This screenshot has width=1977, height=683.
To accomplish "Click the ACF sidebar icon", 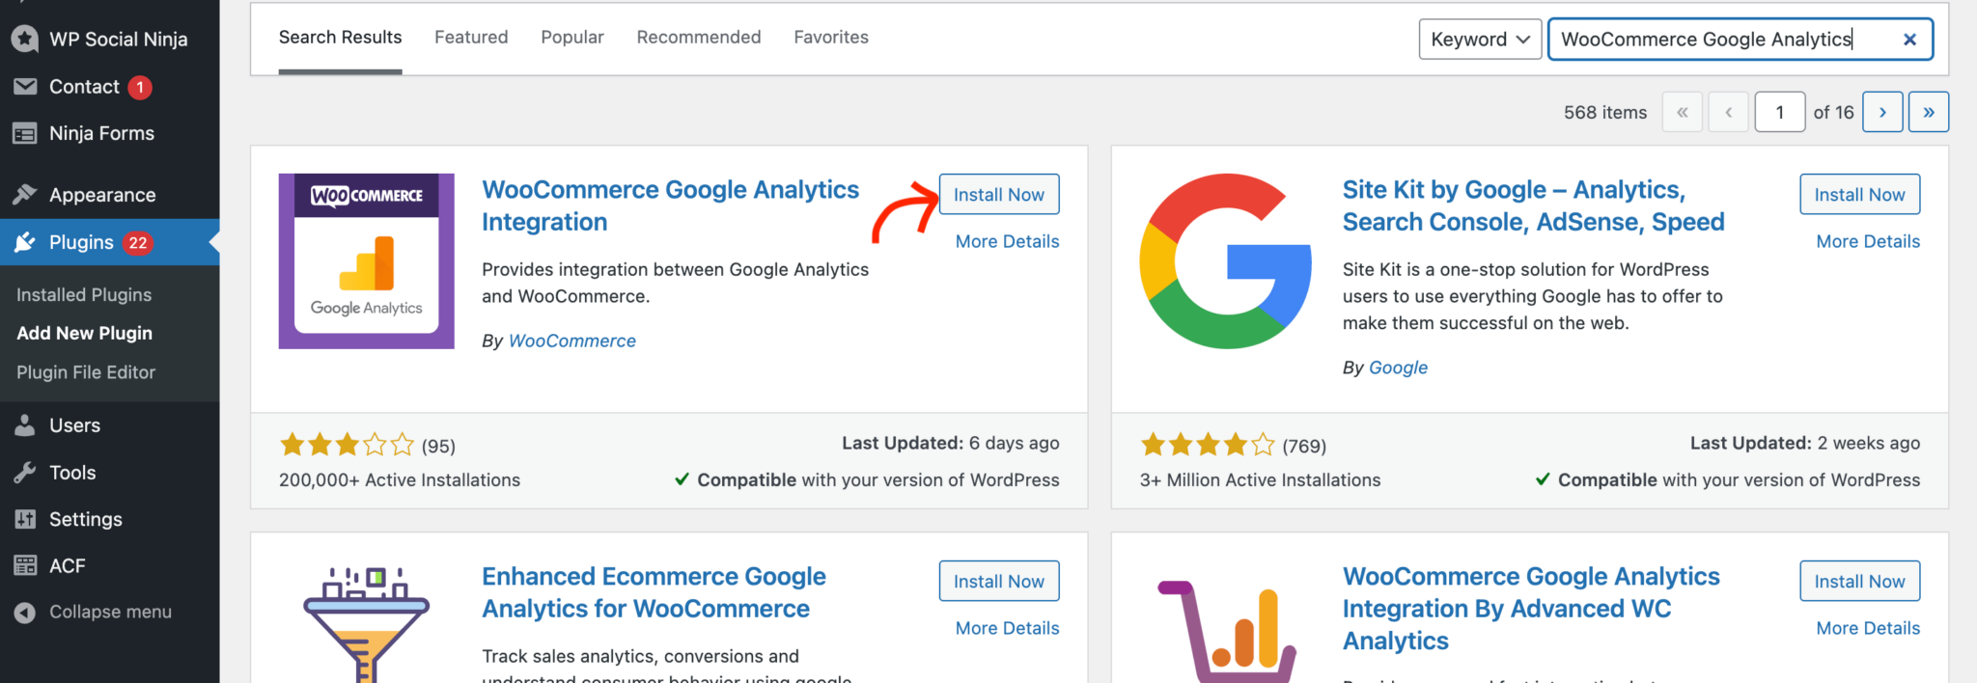I will (26, 565).
